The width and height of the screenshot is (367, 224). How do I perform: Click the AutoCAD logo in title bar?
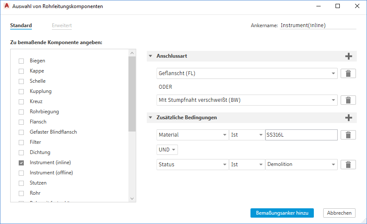point(7,6)
